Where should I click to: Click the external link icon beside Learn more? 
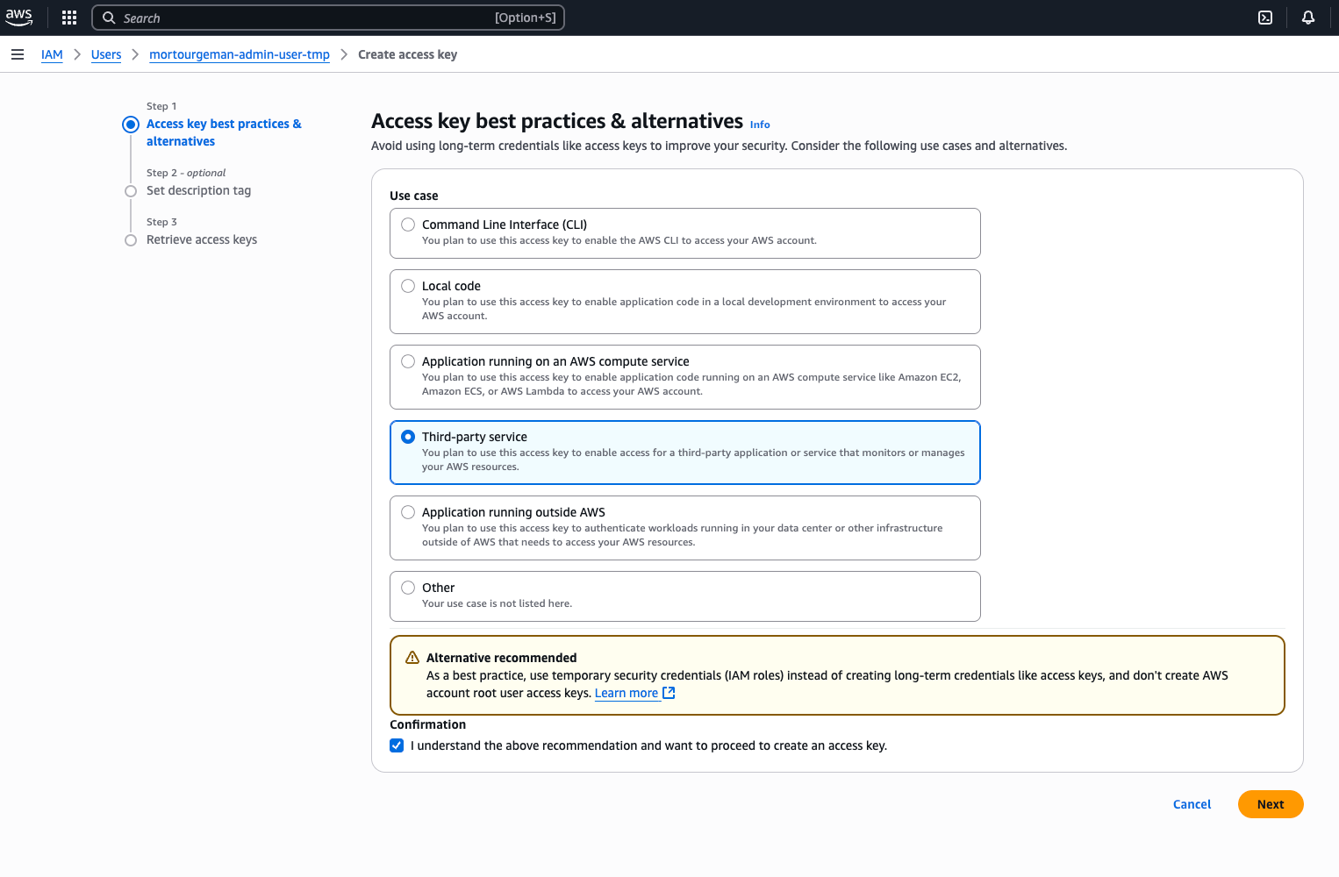coord(669,693)
